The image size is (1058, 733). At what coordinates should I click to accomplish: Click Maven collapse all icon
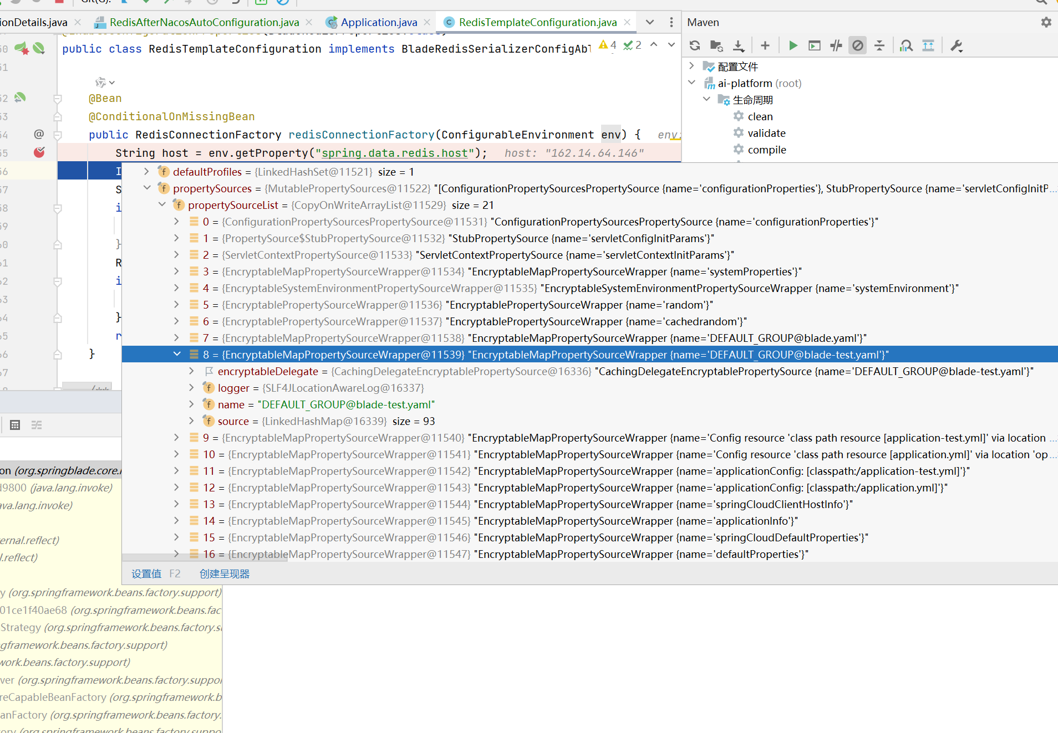point(879,45)
